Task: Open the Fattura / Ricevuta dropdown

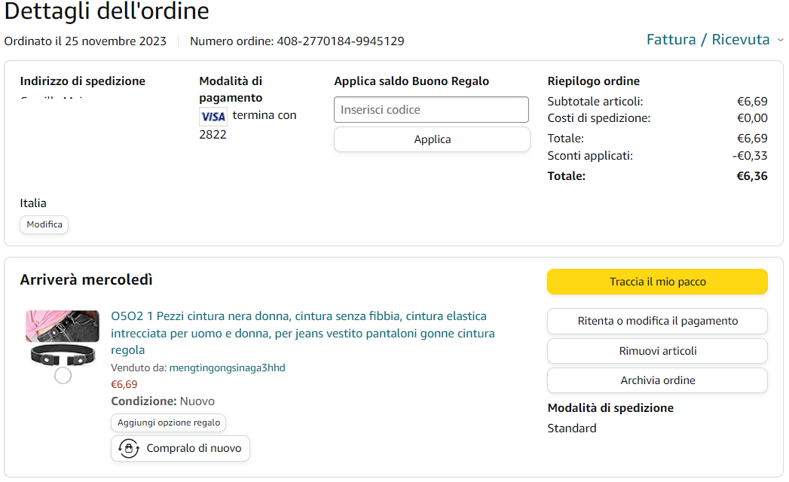Action: click(708, 40)
